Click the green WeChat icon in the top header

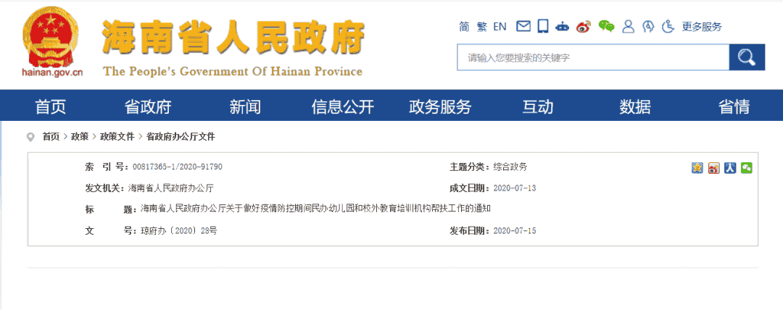[x=606, y=27]
